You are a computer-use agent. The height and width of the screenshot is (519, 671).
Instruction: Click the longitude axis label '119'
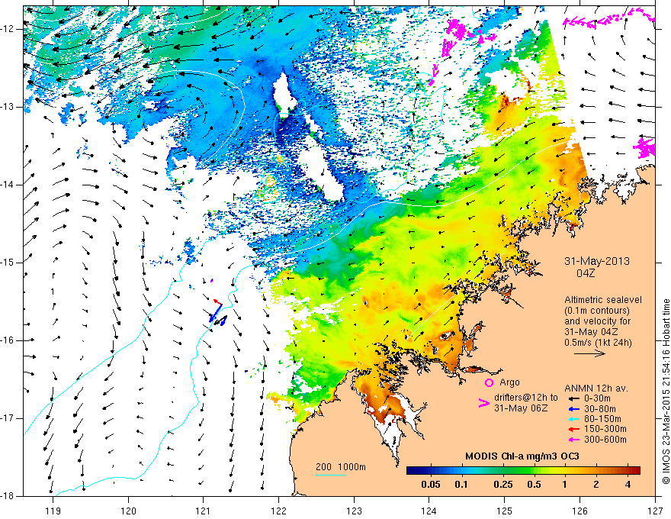(53, 511)
